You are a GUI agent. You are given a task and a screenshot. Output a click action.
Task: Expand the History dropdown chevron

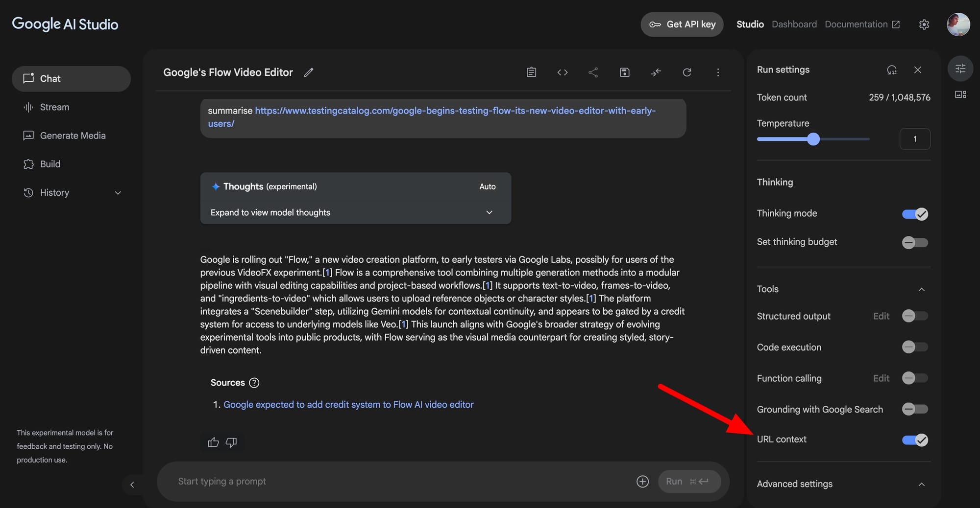pos(118,193)
